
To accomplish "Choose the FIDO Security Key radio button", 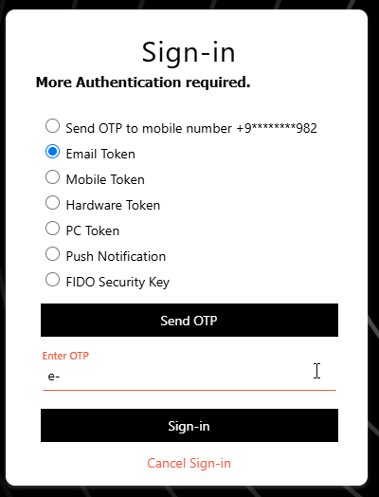I will click(x=52, y=280).
